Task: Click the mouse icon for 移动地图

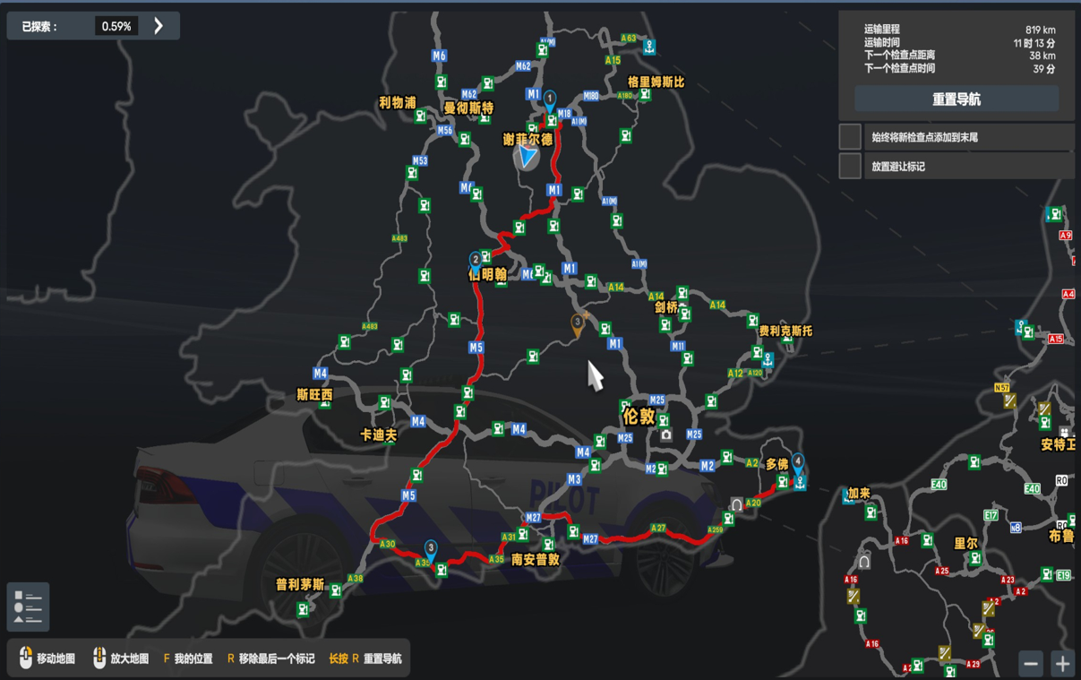Action: click(x=25, y=658)
